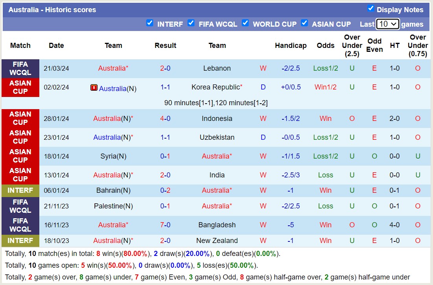Click the Lebanon team link
Screen dimensions: 433x285
click(x=217, y=68)
